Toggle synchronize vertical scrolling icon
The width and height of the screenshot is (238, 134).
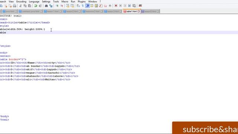point(68,6)
